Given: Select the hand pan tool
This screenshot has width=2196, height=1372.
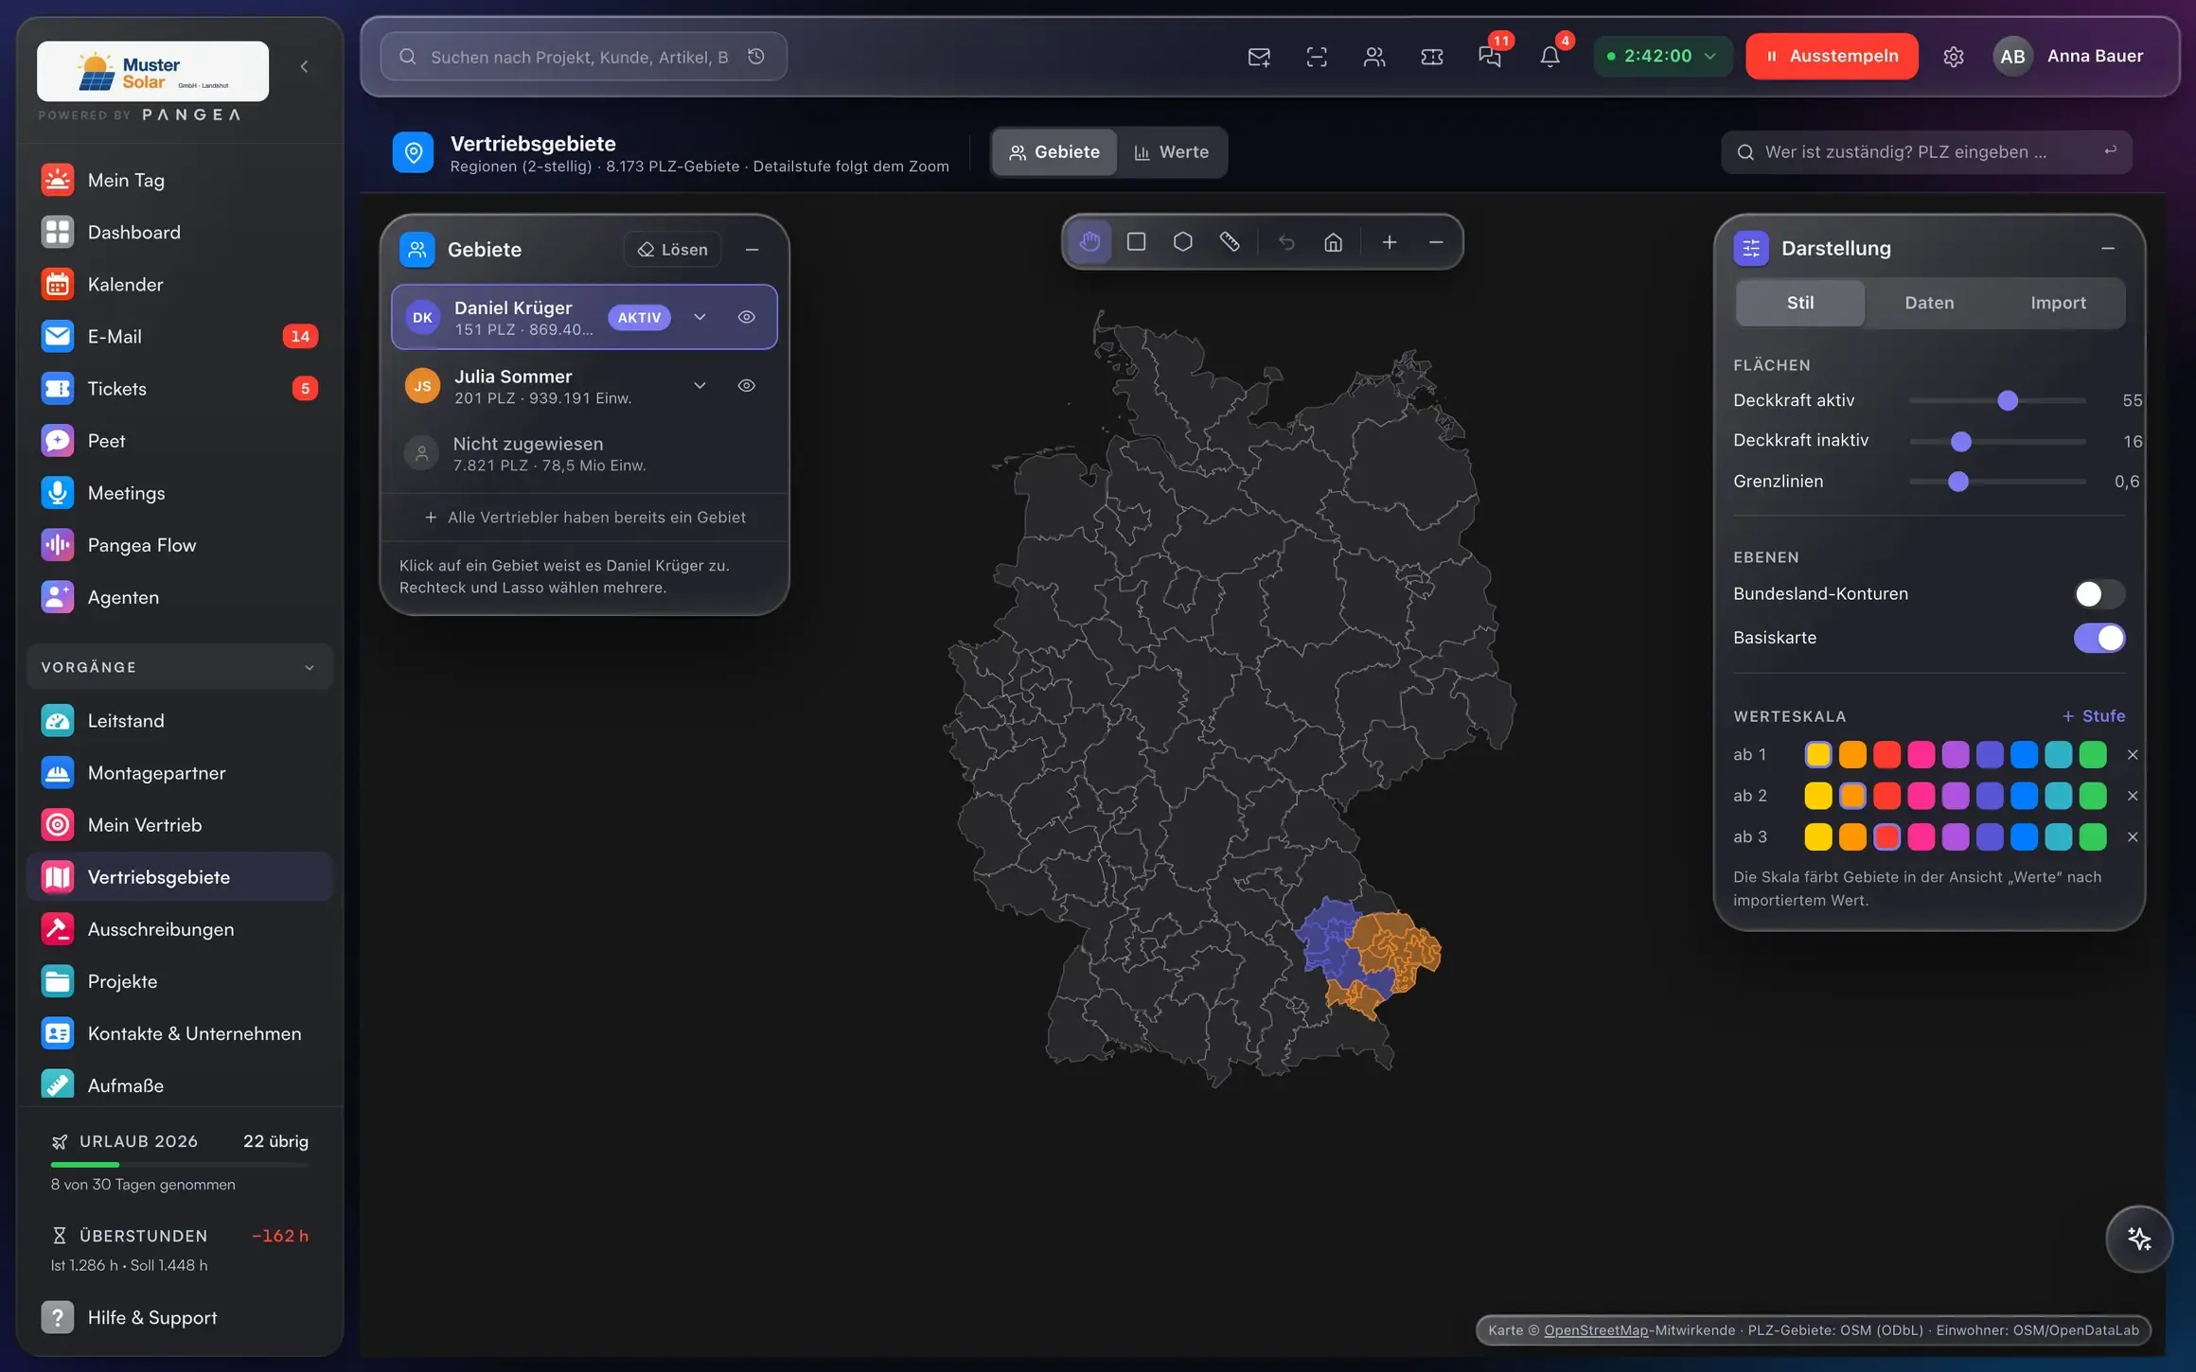Looking at the screenshot, I should (x=1089, y=242).
